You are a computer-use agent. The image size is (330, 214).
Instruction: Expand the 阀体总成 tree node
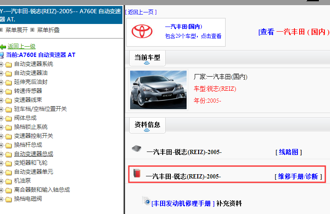pos(1,119)
